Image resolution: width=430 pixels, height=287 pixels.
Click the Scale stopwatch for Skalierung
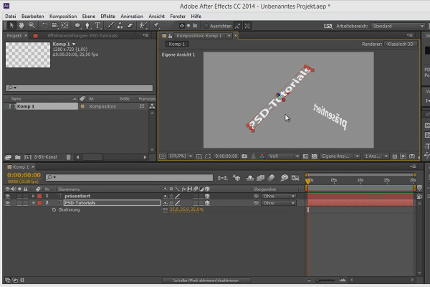tap(54, 210)
